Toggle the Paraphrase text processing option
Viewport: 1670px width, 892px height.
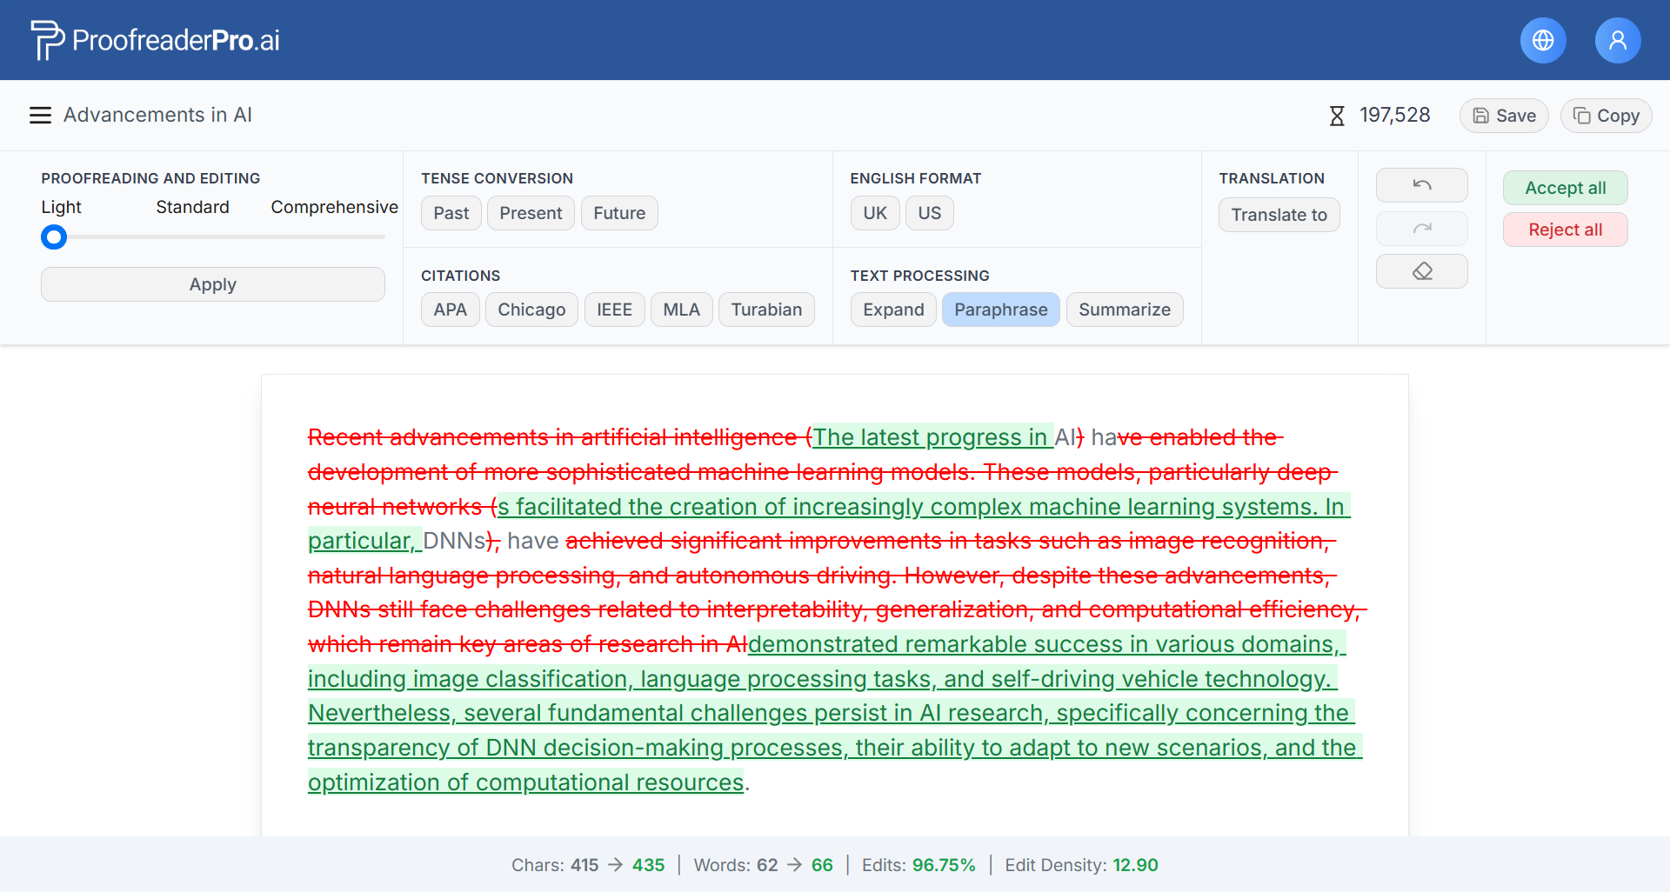click(1000, 310)
